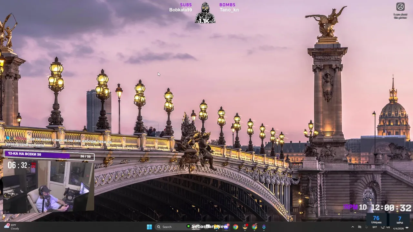Image resolution: width=413 pixels, height=232 pixels.
Task: Click the 12:00:32 countdown timer
Action: point(391,208)
